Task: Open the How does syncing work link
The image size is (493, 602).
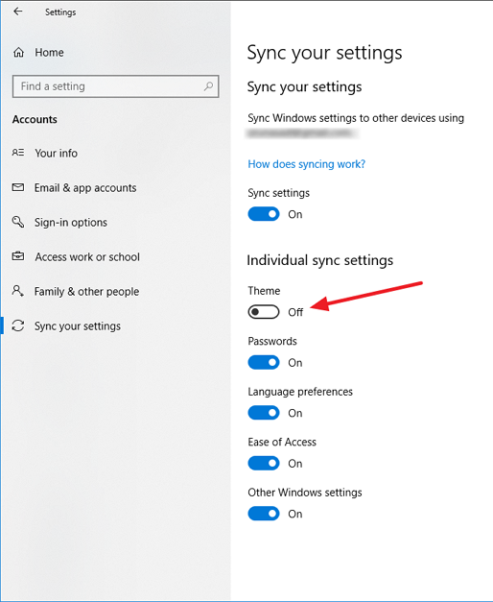Action: point(307,164)
